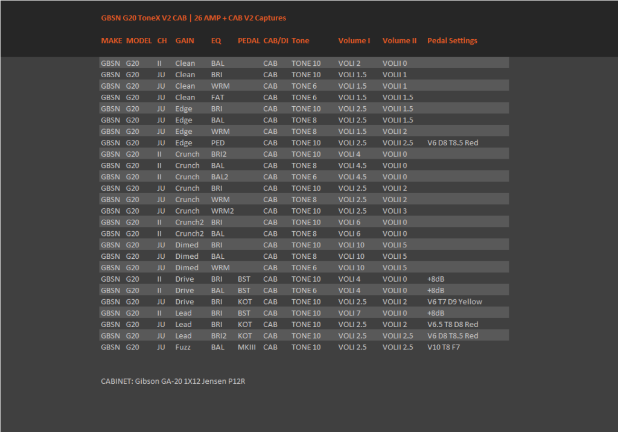Click 'TONE 8' in the Edge BAL row

tap(304, 120)
